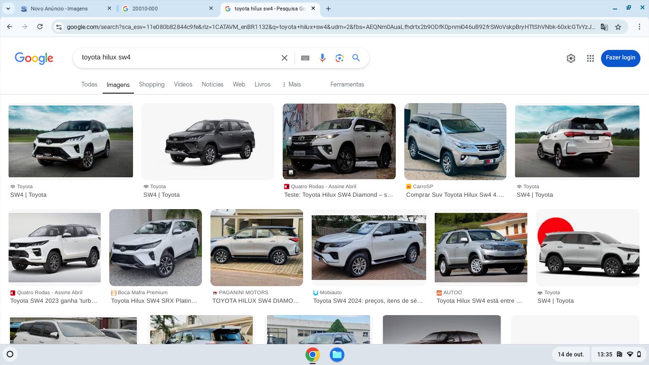The image size is (649, 365).
Task: Activate voice search with the microphone icon
Action: coord(323,58)
